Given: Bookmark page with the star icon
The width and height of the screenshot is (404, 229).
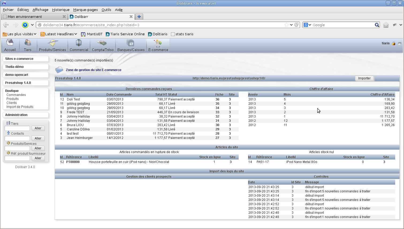Looking at the screenshot, I should click(287, 25).
